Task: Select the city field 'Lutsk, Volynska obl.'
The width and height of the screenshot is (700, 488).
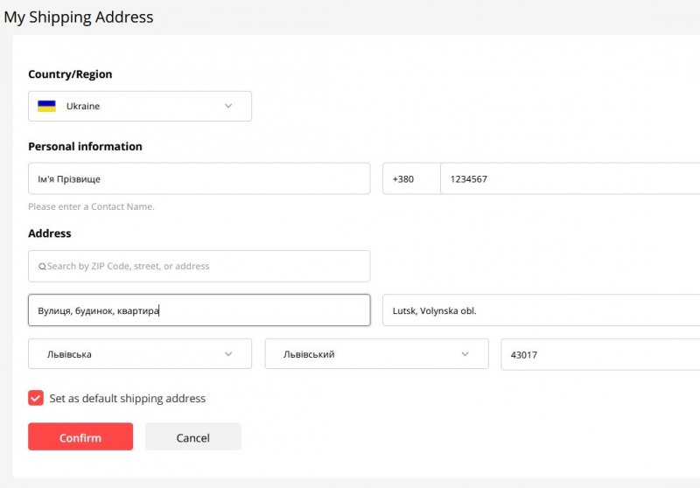Action: pyautogui.click(x=541, y=310)
